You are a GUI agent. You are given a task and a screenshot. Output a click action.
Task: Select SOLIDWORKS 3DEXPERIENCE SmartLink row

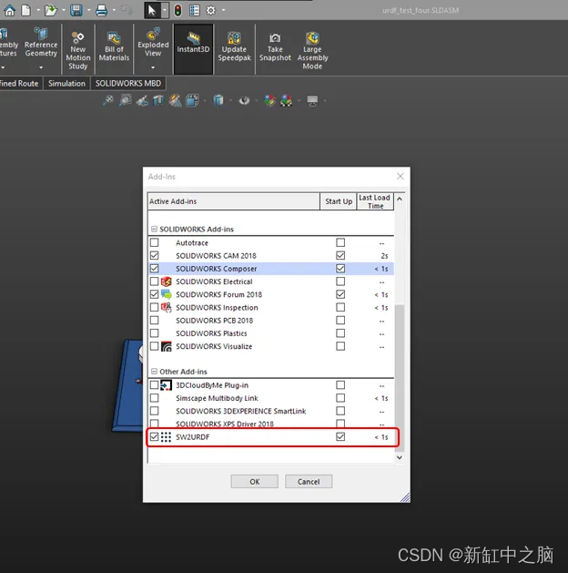pos(271,411)
